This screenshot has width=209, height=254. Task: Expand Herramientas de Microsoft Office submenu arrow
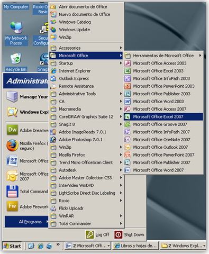[200, 56]
